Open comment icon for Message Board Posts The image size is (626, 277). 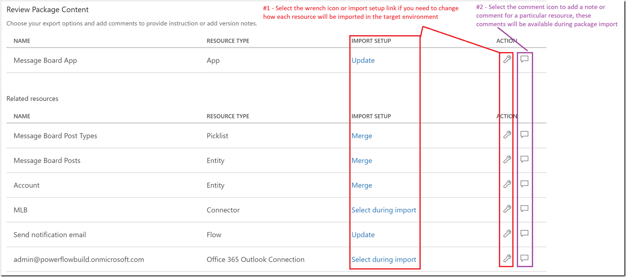[x=524, y=159]
